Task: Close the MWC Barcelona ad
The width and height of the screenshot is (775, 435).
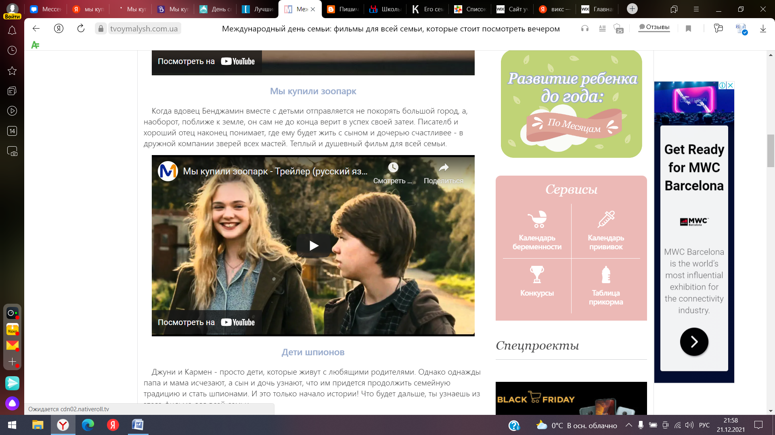Action: click(x=730, y=85)
